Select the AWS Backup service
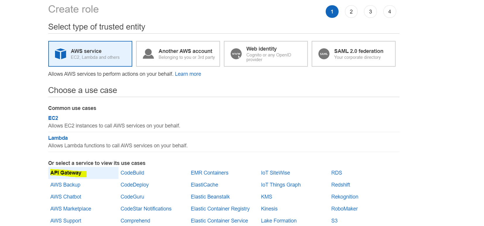The image size is (484, 226). tap(65, 185)
